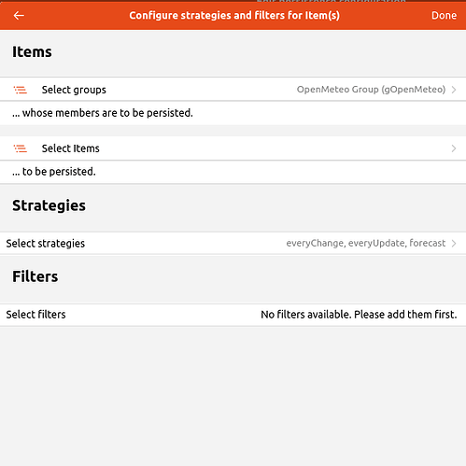466x466 pixels.
Task: Click the list icon beside Select groups
Action: click(x=21, y=90)
